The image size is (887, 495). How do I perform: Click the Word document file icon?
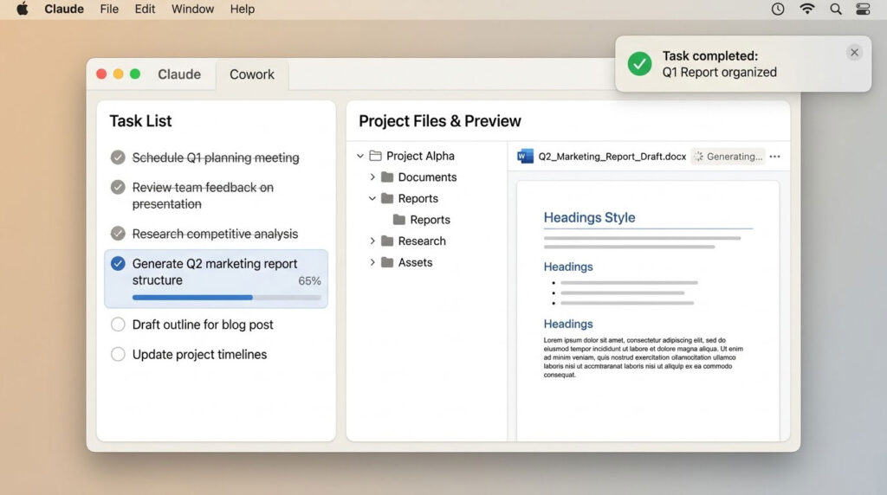[525, 157]
